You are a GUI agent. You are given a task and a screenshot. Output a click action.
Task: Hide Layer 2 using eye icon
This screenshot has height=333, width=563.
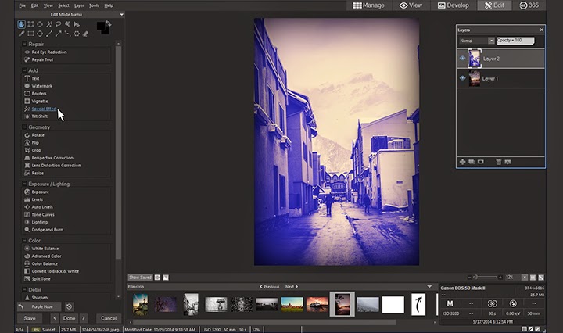tap(462, 58)
